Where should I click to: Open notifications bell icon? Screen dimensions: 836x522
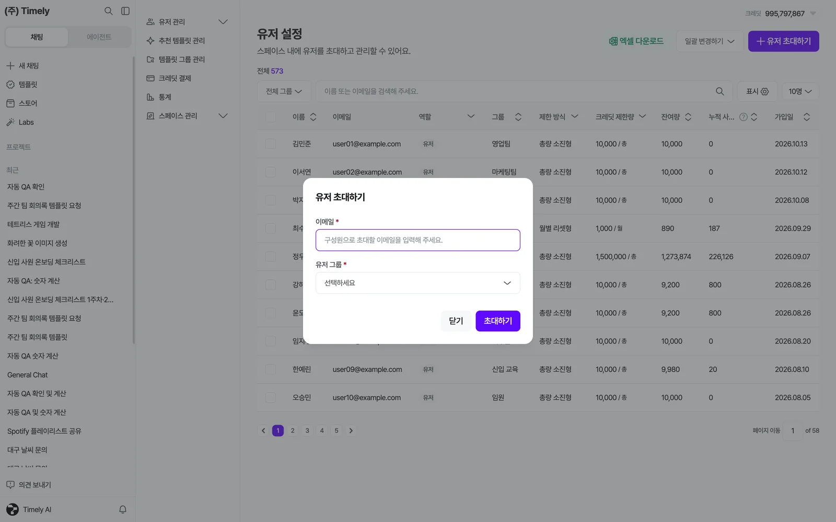[123, 509]
